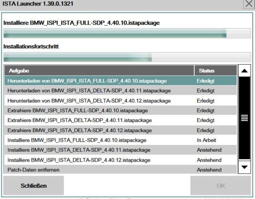The width and height of the screenshot is (255, 199).
Task: Click Erledigt status of Extrahiere FULL-SDP_4.40.10
Action: tap(206, 111)
